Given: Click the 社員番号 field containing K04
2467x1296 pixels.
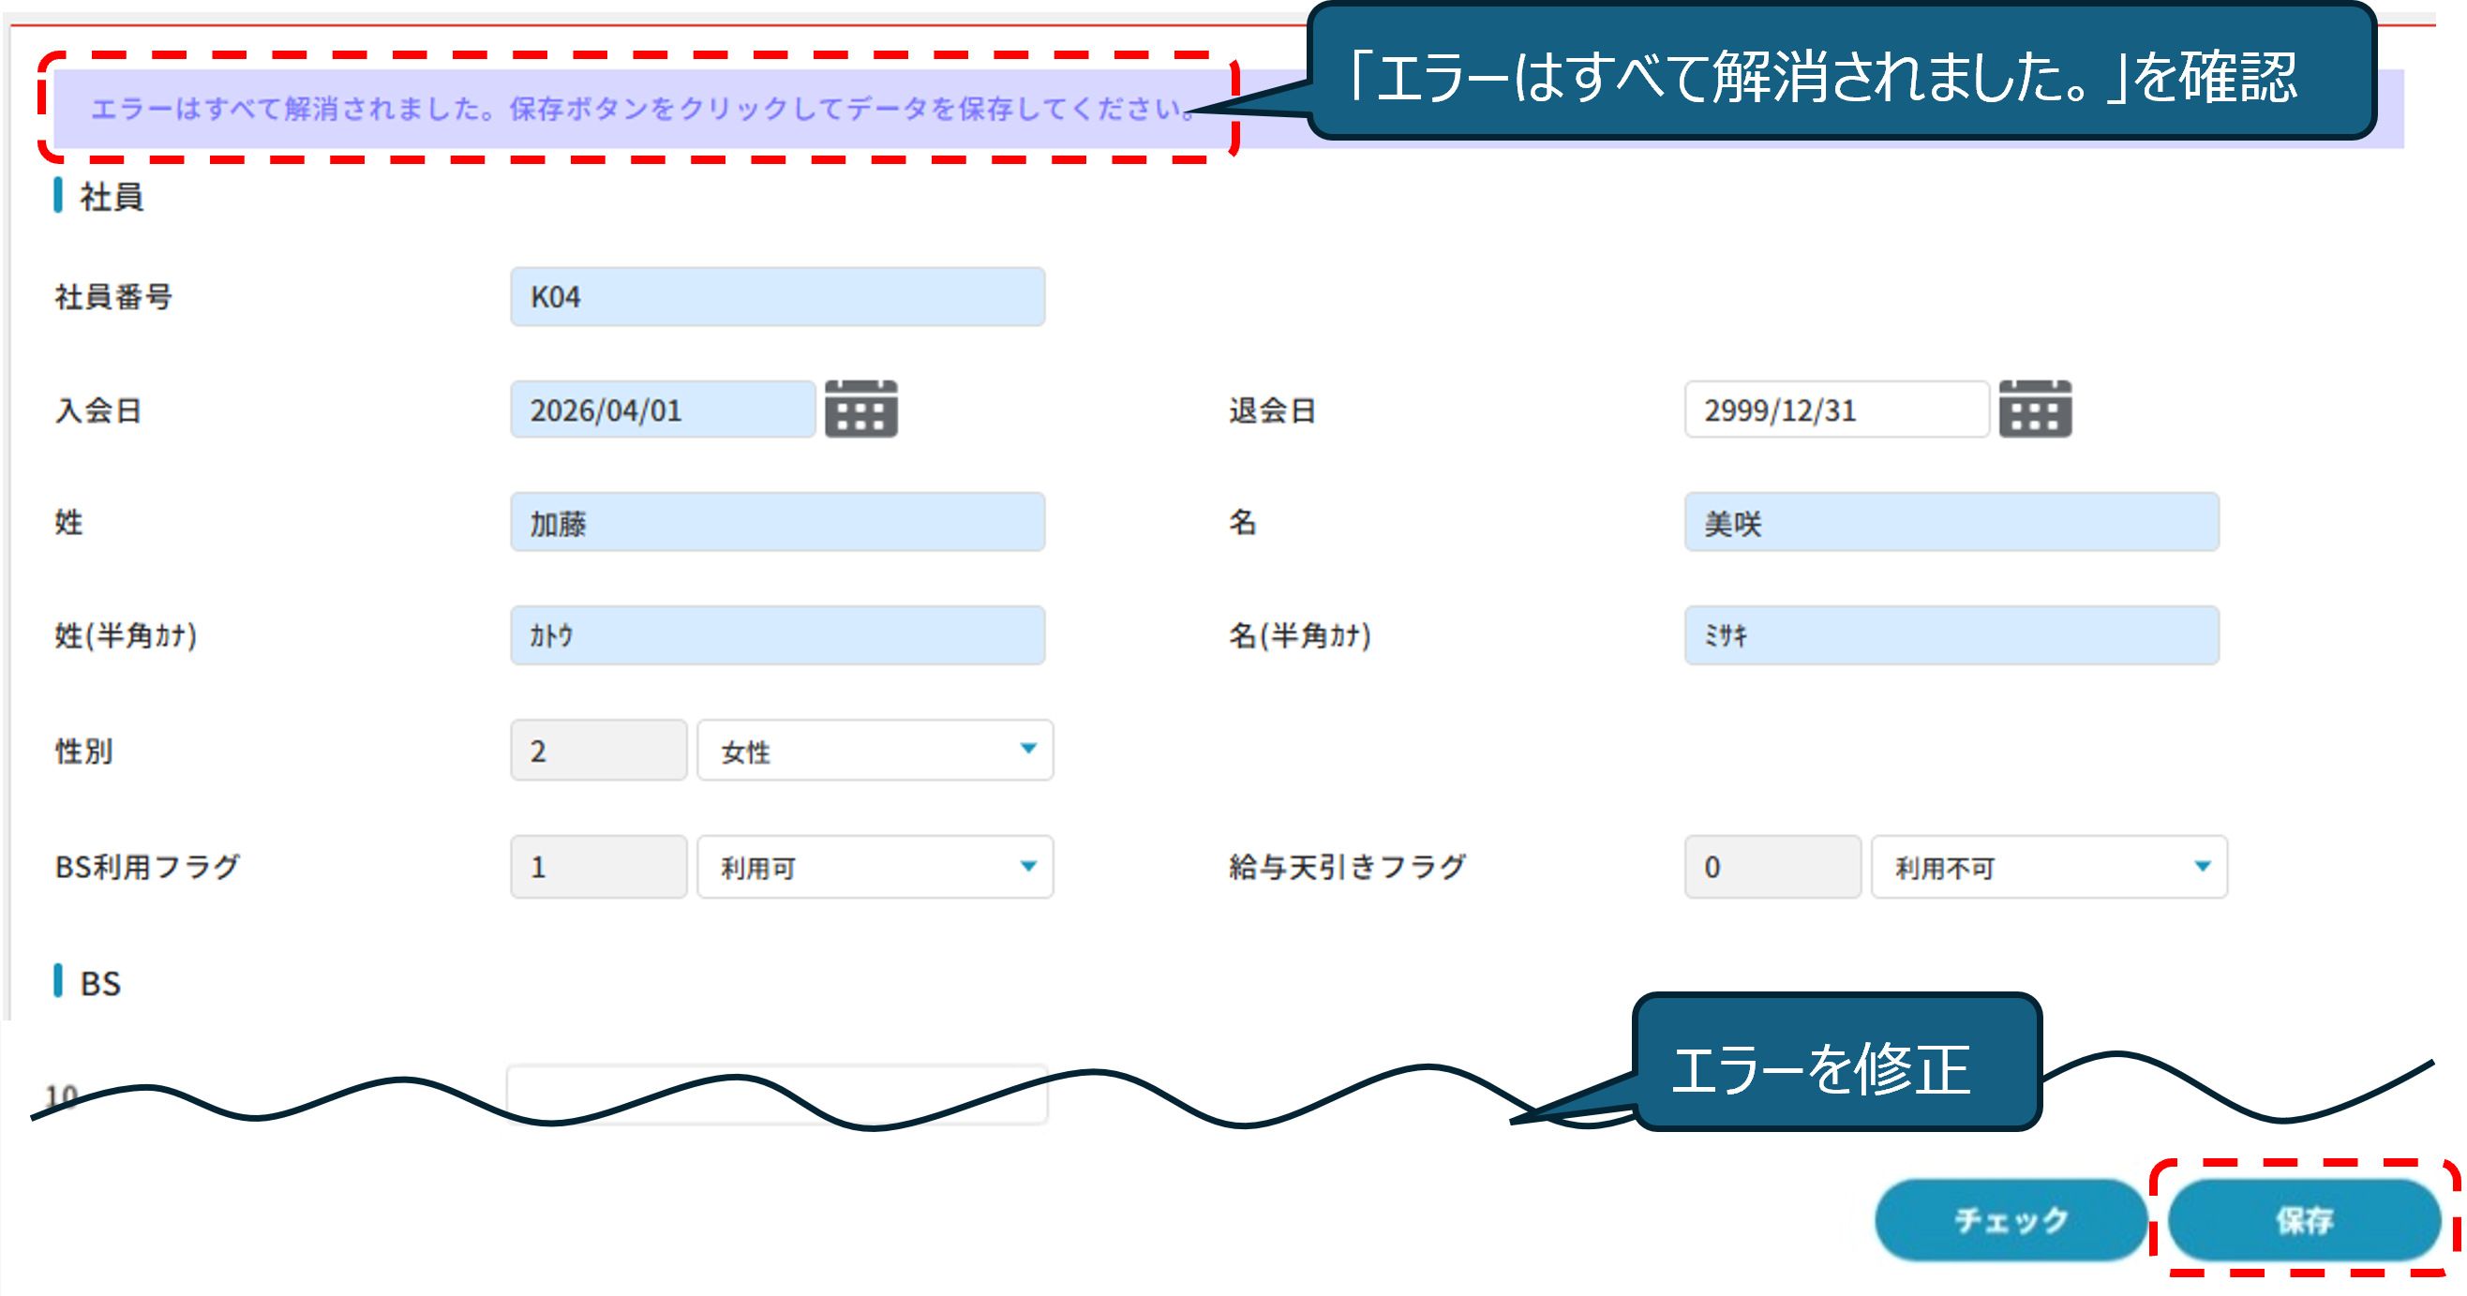Looking at the screenshot, I should [777, 297].
